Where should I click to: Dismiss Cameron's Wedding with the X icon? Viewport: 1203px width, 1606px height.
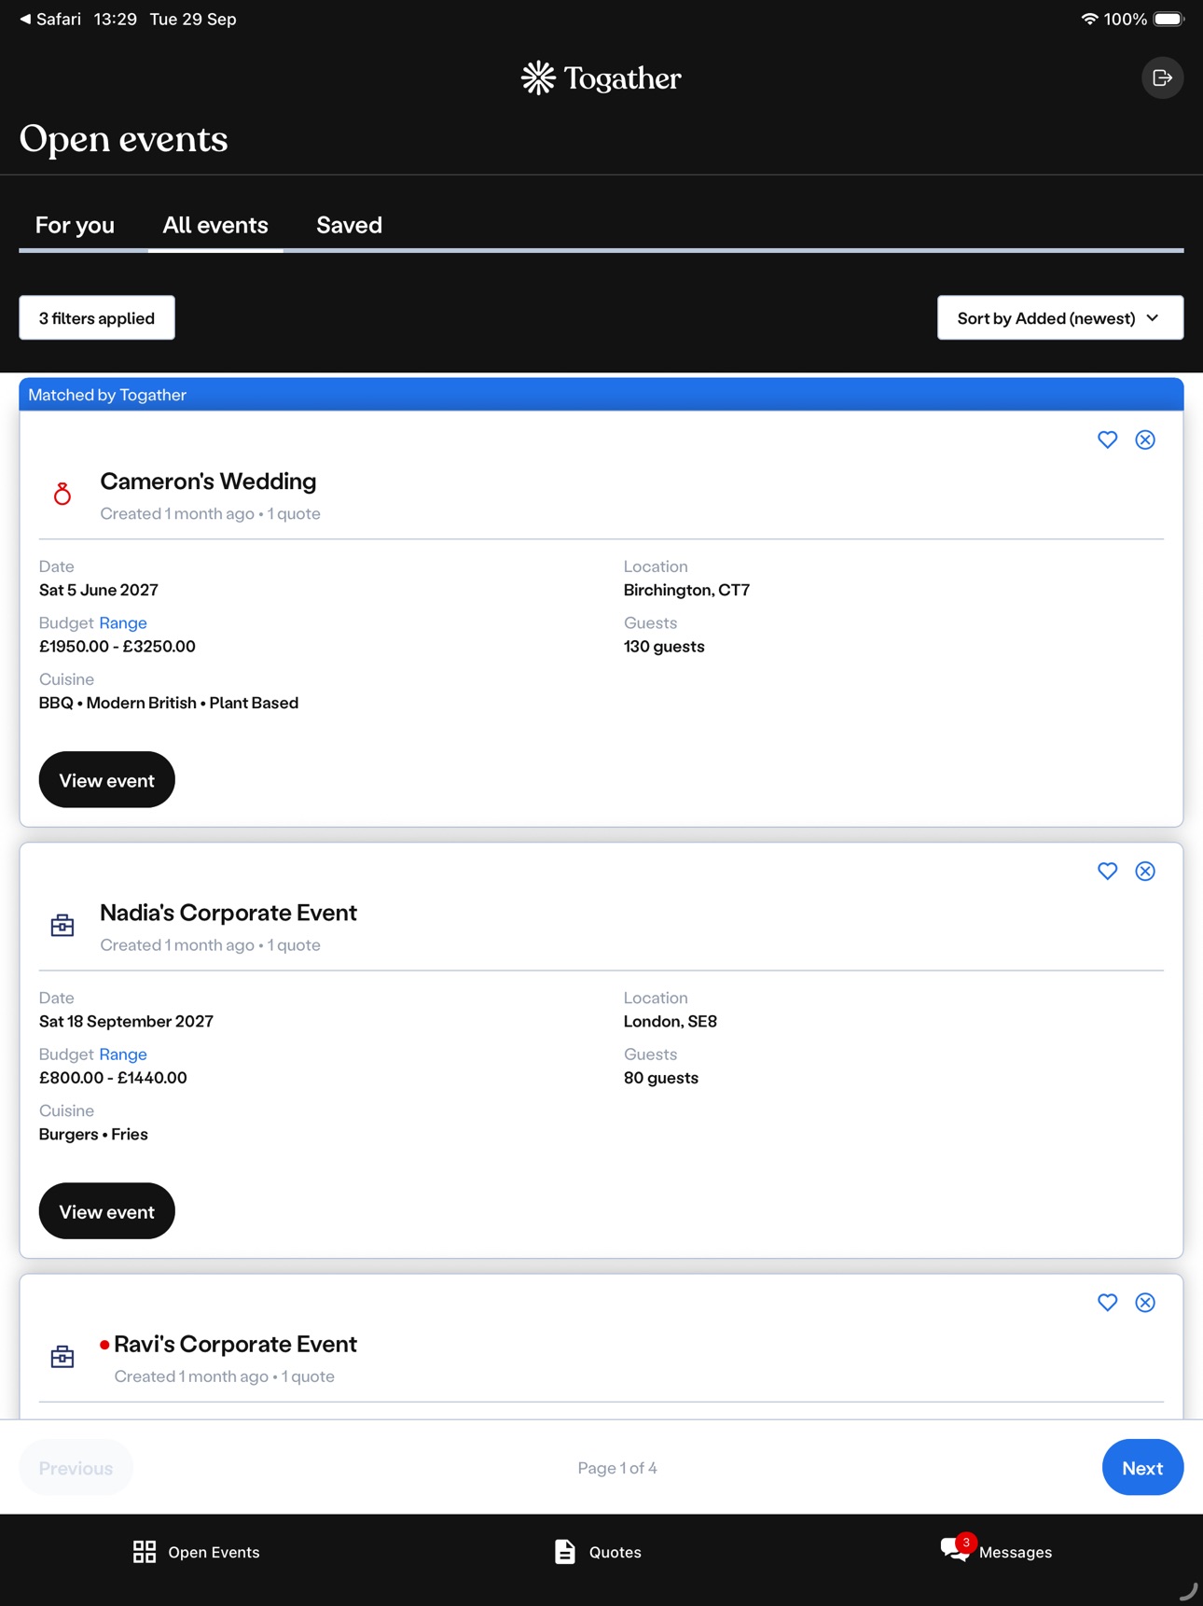[1145, 440]
